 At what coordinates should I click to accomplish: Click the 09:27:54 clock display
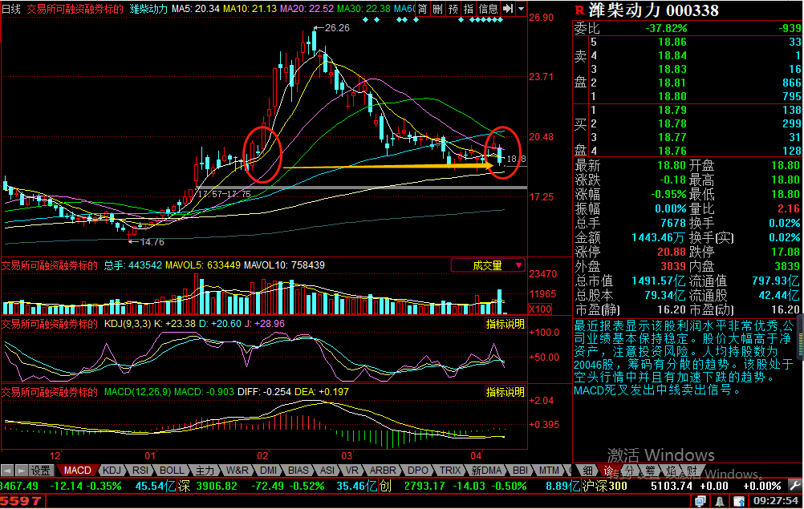coord(775,500)
